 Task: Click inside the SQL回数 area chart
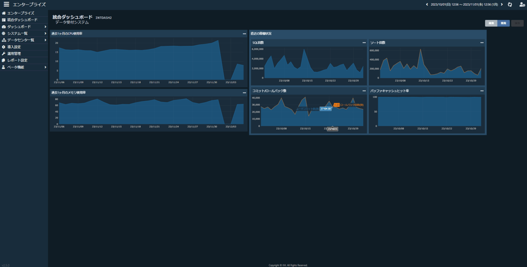314,64
